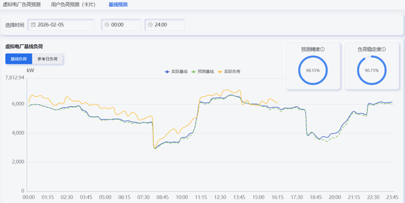Screen dimensions: 405x203
Task: Toggle the 实际基线 legend series
Action: pyautogui.click(x=176, y=72)
